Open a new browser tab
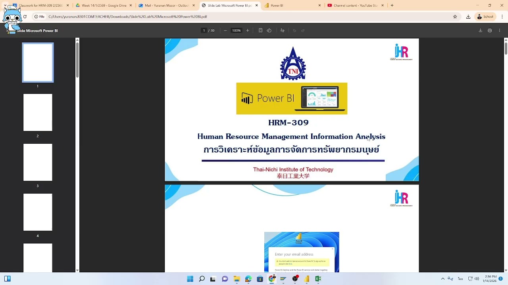 (x=392, y=6)
